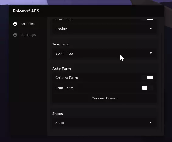Viewport: 172px width, 142px height.
Task: Click the caret arrow beside Shop
Action: pos(151,122)
